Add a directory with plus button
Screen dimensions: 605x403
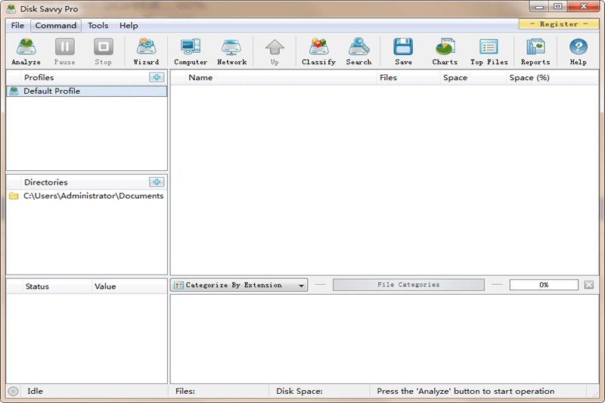(157, 182)
